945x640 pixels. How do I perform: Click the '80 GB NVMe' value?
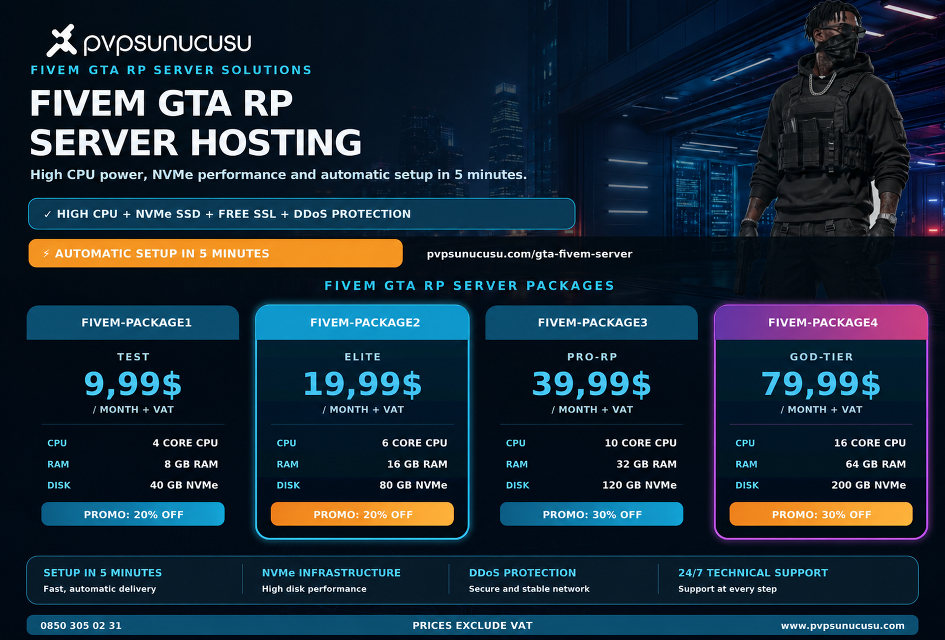point(413,485)
